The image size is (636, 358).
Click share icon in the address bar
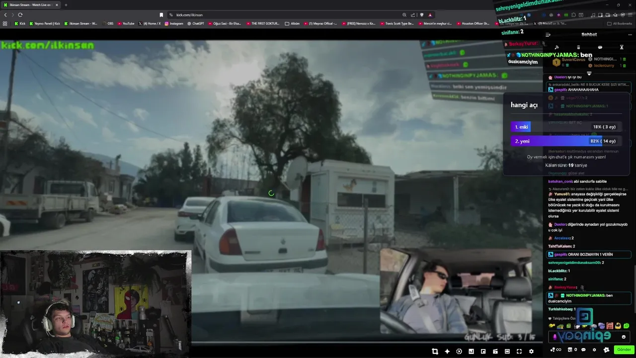click(x=413, y=15)
